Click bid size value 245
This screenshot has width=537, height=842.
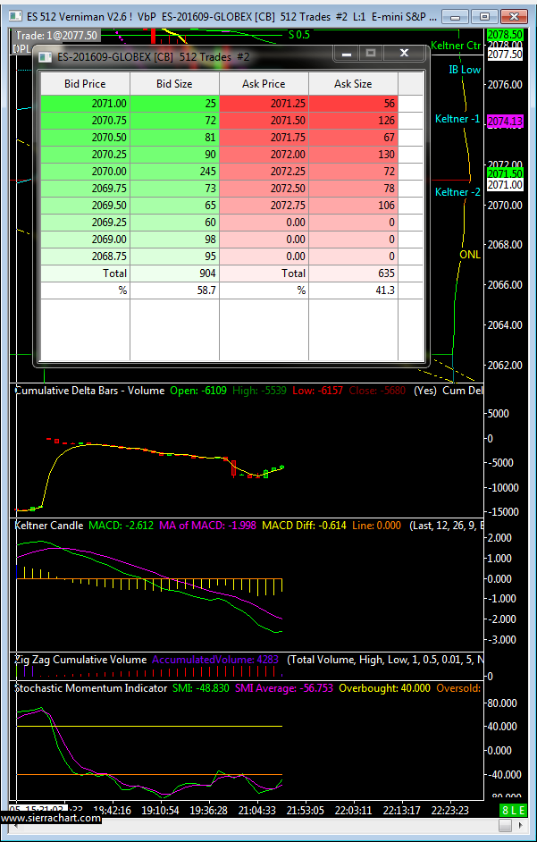[174, 172]
